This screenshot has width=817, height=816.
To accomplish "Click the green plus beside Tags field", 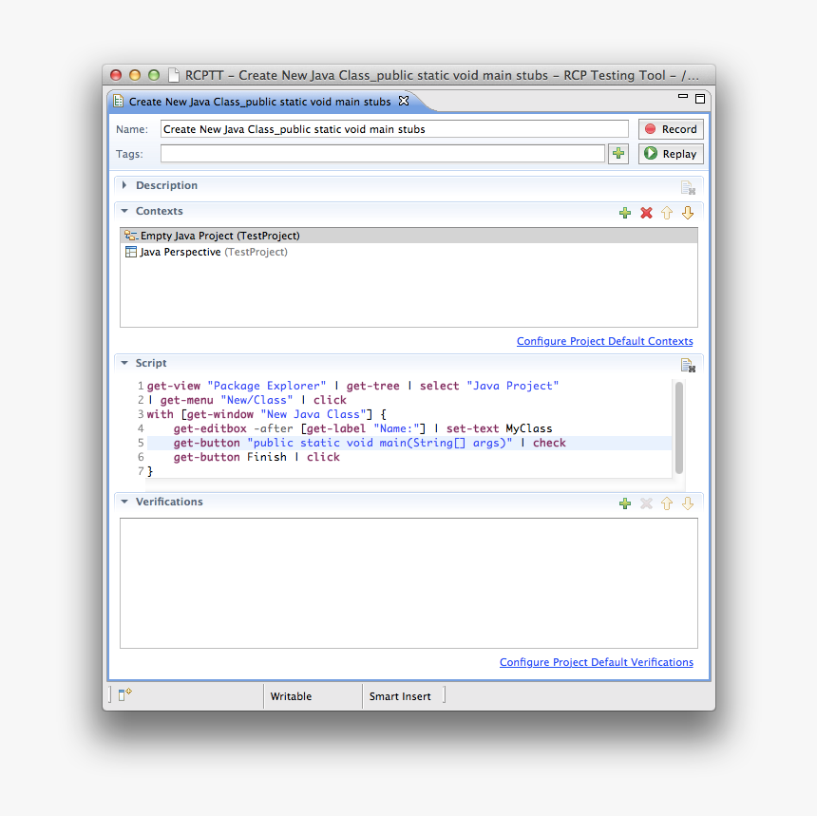I will coord(618,154).
